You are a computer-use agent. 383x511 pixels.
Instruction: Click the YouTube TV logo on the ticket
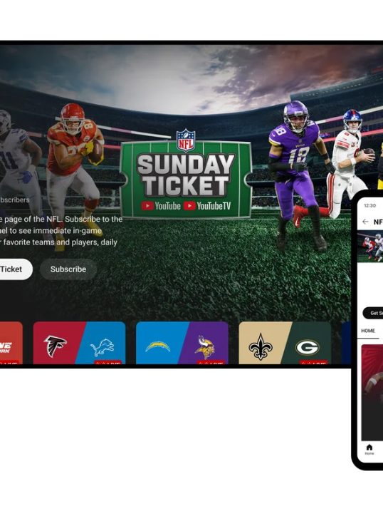(x=207, y=206)
